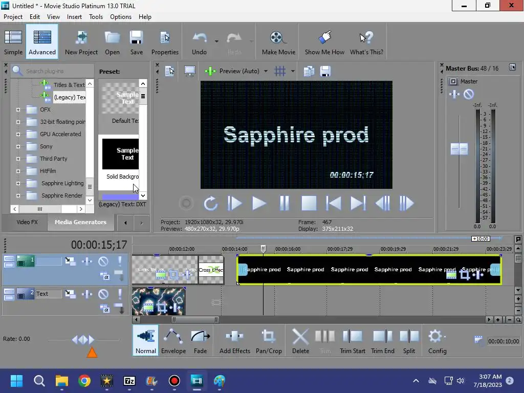
Task: Expand the HitFilm folder
Action: 18,171
